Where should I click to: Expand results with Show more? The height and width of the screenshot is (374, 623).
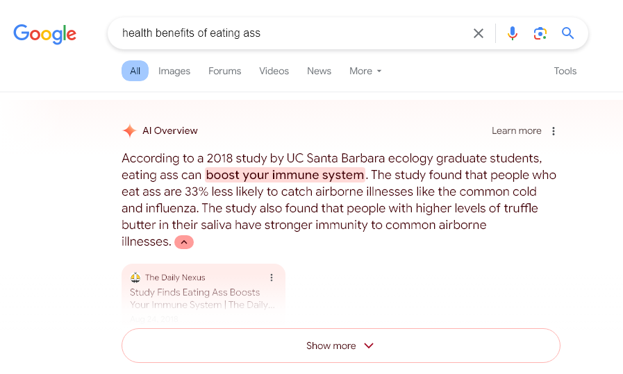[x=341, y=346]
